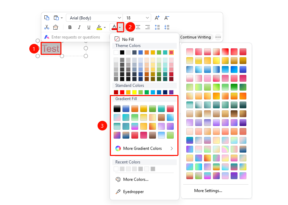Collapse the font color dropdown arrow

point(120,27)
